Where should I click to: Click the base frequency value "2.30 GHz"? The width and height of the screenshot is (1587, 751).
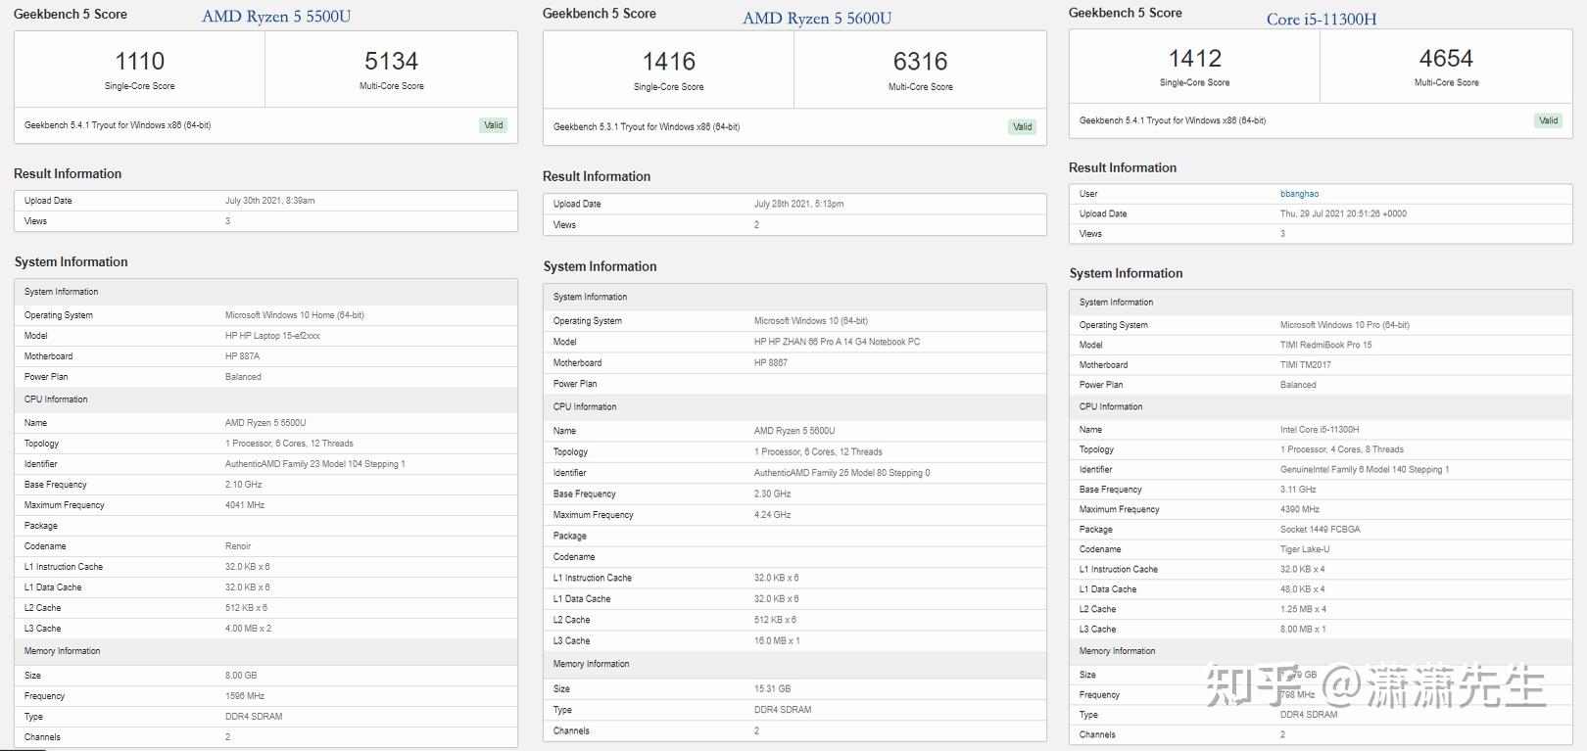773,494
